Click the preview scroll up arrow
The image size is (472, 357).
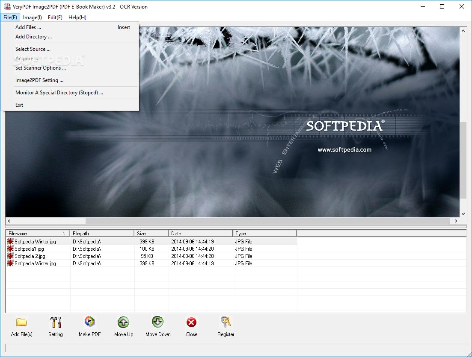pyautogui.click(x=463, y=31)
